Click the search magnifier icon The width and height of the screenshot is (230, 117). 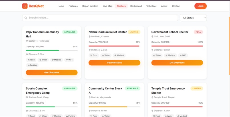(x=26, y=18)
